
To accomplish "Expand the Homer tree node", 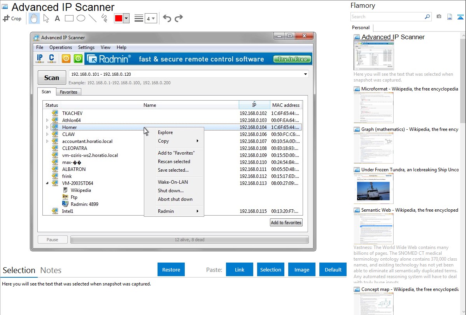I will tap(47, 127).
